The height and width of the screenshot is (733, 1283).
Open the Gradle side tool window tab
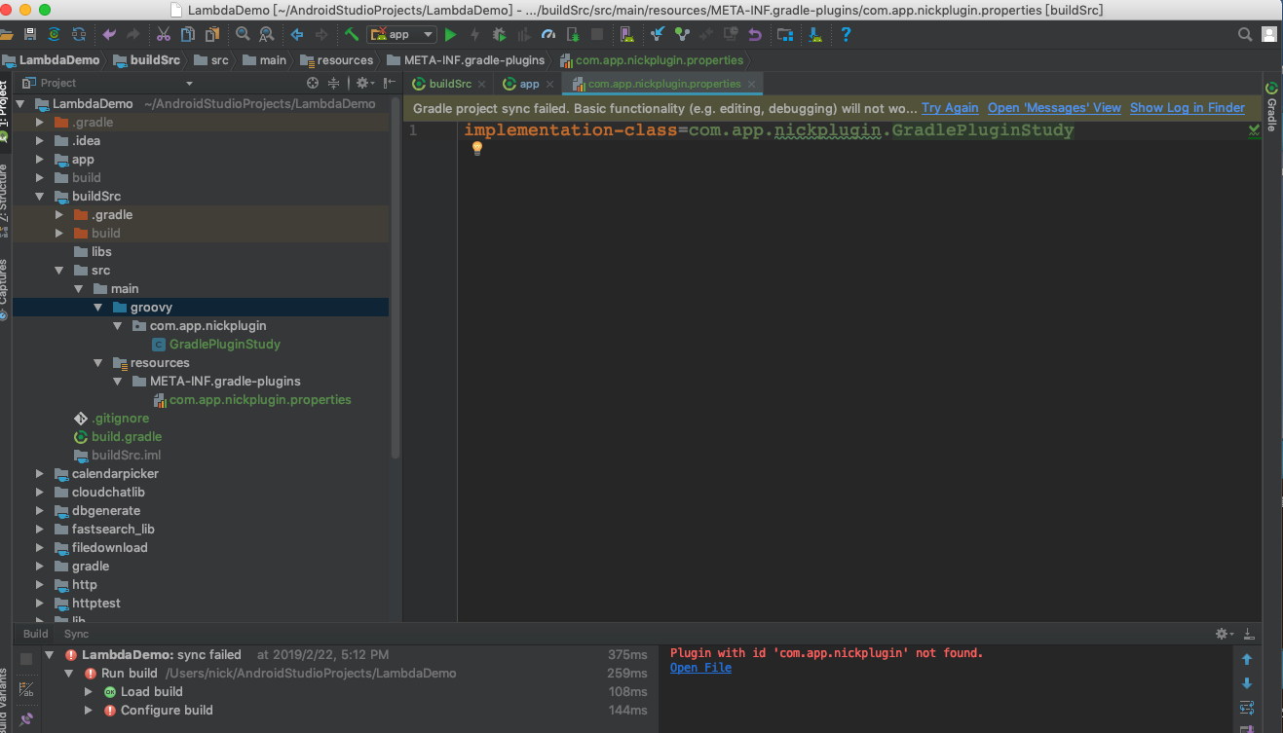(x=1271, y=107)
